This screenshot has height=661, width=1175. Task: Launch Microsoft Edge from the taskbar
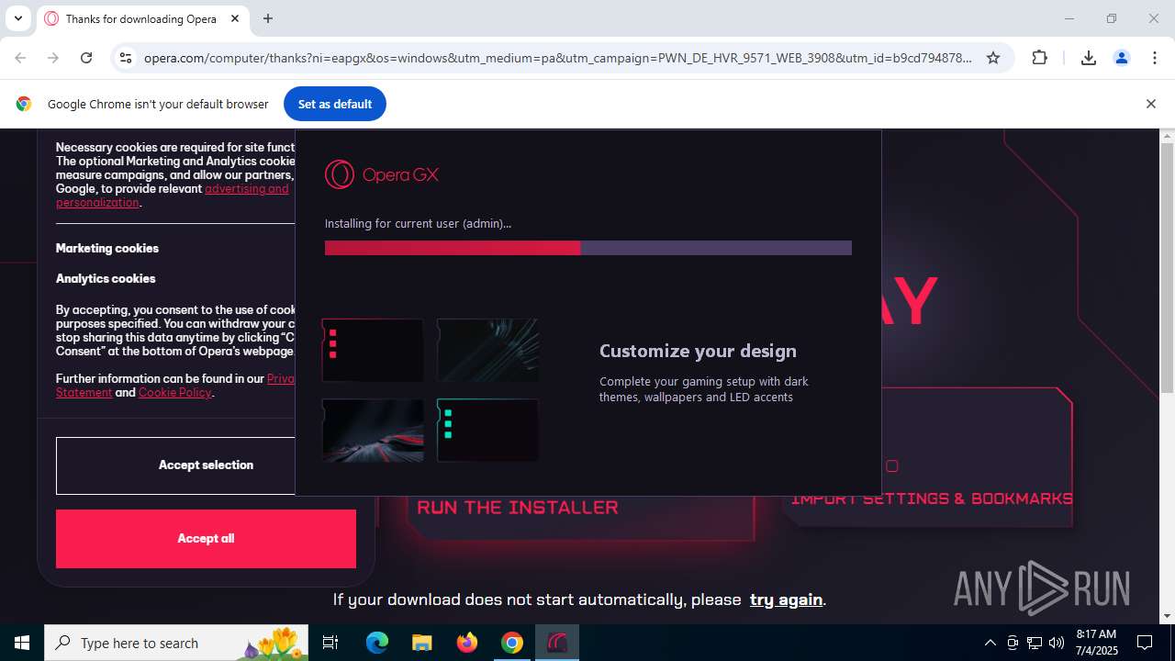(377, 643)
